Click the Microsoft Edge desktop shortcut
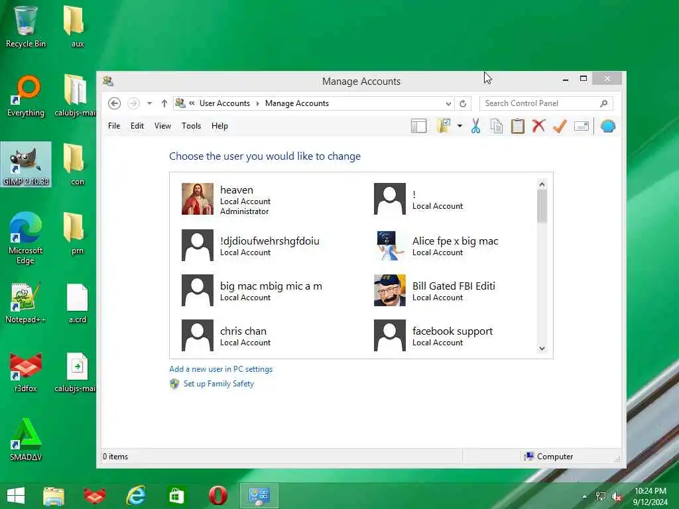Image resolution: width=679 pixels, height=509 pixels. (26, 238)
